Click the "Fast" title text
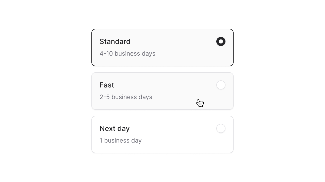This screenshot has height=182, width=325. 107,85
